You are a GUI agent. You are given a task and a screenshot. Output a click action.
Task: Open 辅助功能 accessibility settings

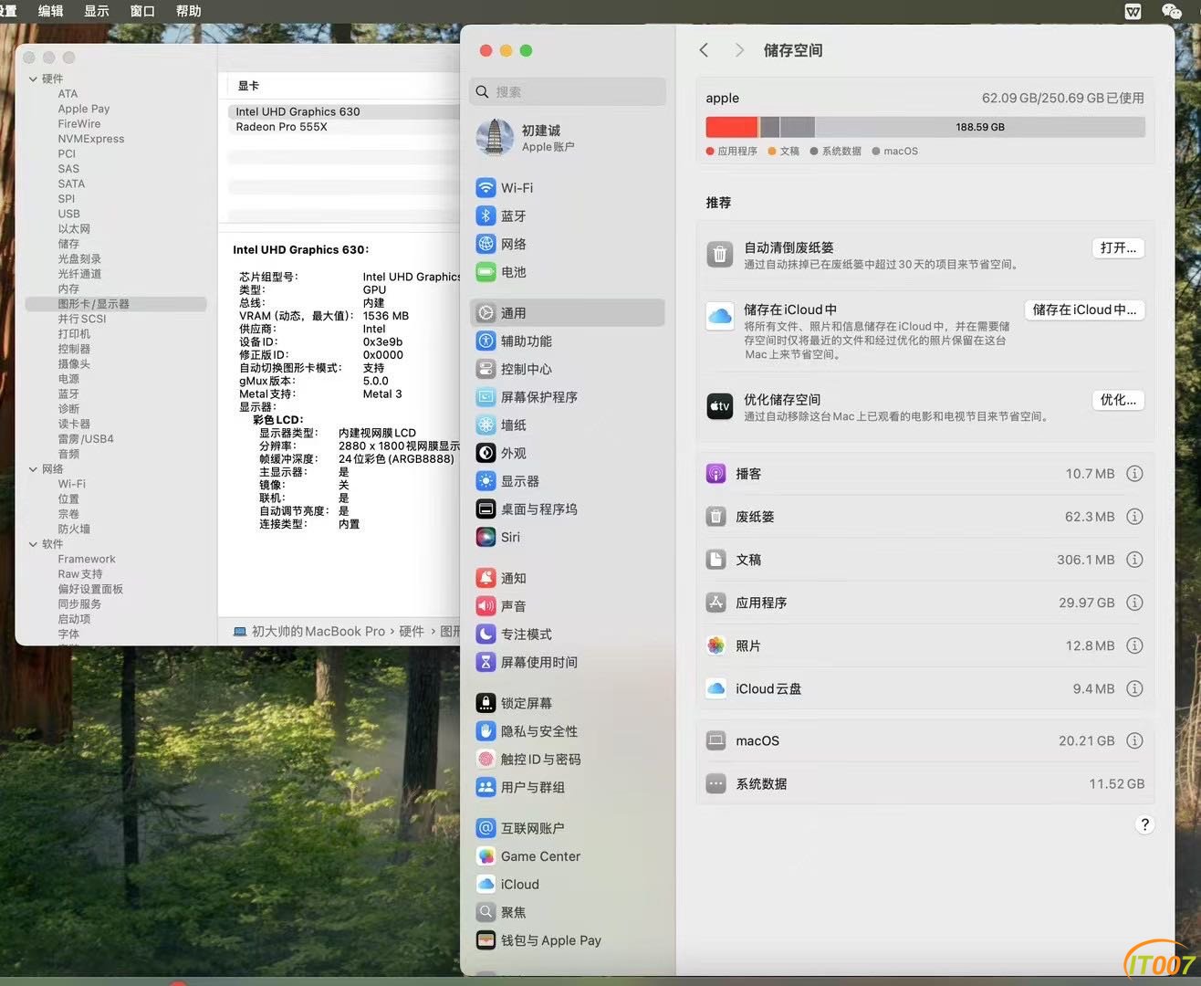point(568,341)
